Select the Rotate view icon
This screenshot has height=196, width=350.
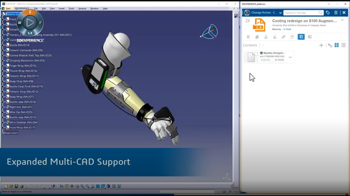[77, 186]
